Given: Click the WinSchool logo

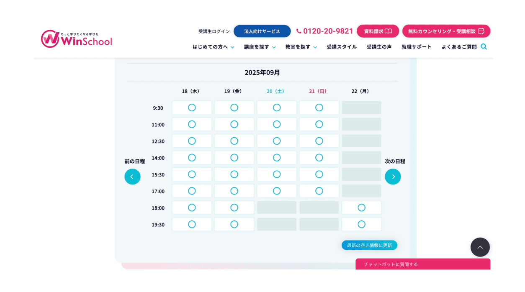Looking at the screenshot, I should (x=77, y=39).
